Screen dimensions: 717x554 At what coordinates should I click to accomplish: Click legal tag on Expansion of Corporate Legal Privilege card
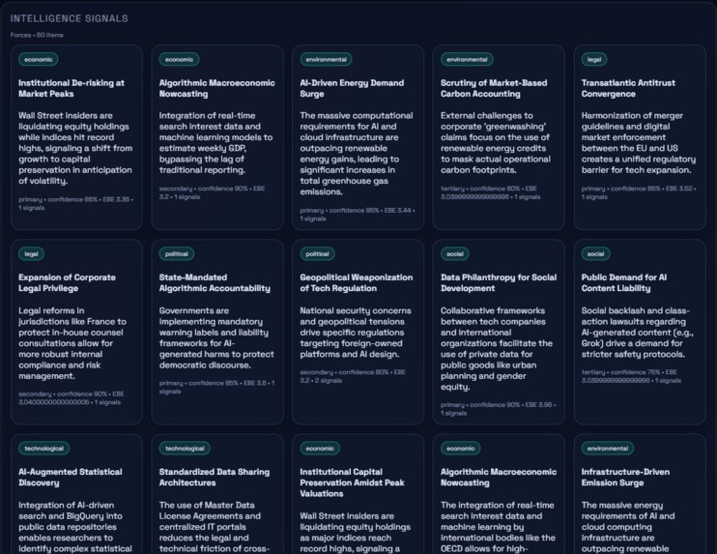[x=31, y=254]
